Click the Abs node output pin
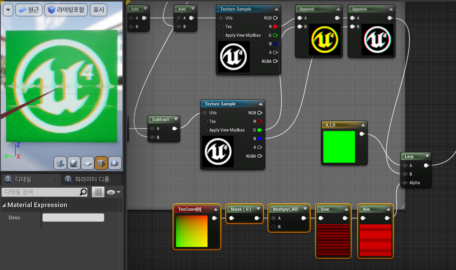The image size is (456, 270). (x=387, y=218)
